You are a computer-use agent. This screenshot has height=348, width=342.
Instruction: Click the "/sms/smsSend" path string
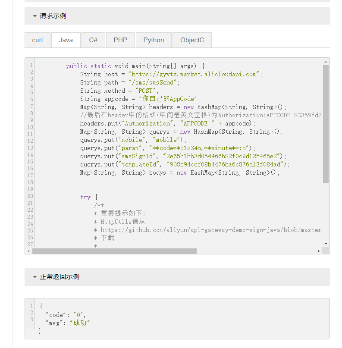pos(152,82)
